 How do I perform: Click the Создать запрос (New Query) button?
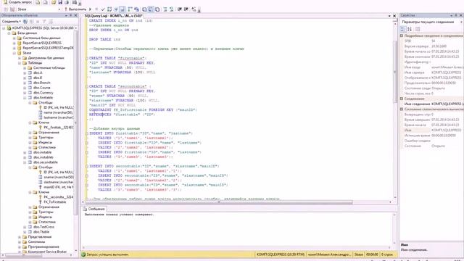pyautogui.click(x=17, y=2)
